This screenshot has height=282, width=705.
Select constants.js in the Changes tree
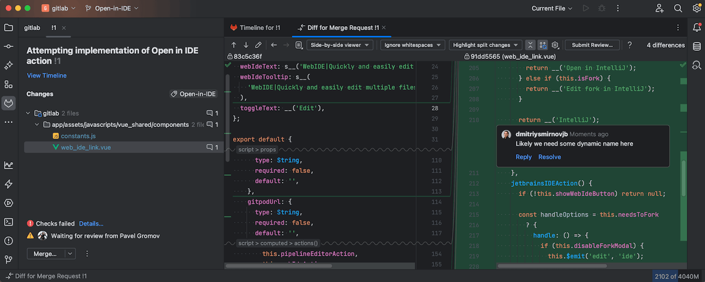(x=78, y=136)
